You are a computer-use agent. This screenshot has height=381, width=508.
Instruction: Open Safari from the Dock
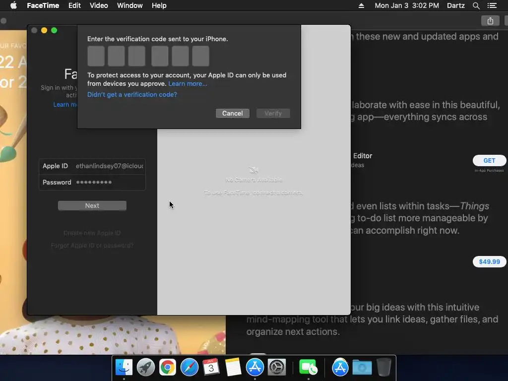[x=189, y=368]
